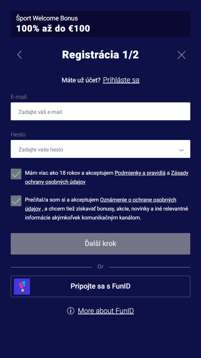Image resolution: width=201 pixels, height=358 pixels.
Task: Focus the e-mail input field
Action: click(x=100, y=111)
